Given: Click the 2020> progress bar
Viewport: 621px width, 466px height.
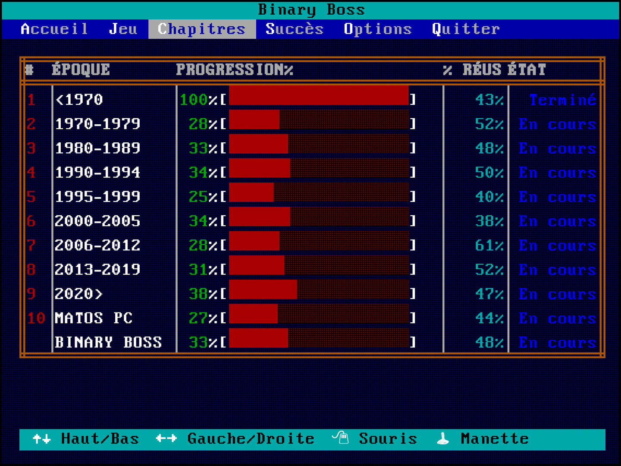Looking at the screenshot, I should [x=319, y=294].
